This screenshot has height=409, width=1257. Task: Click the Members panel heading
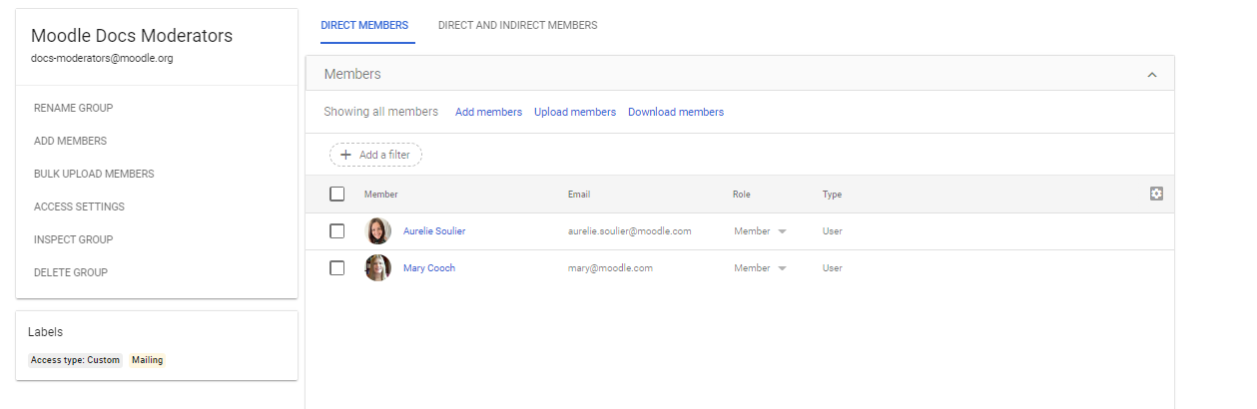click(352, 74)
